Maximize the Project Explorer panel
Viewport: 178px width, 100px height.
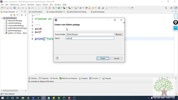(x=25, y=12)
